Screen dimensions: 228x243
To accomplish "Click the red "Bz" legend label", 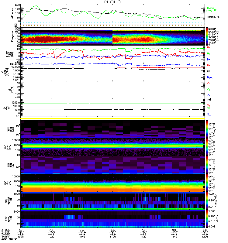I will coord(209,47).
